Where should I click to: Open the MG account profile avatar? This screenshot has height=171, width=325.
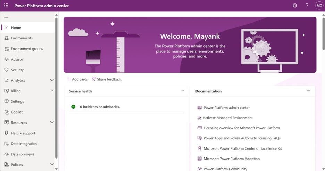[319, 6]
